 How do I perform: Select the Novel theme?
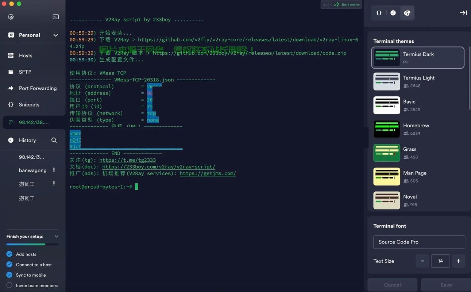(418, 200)
